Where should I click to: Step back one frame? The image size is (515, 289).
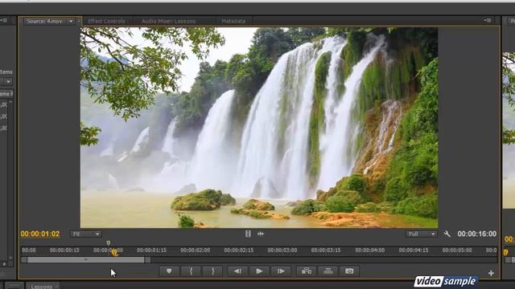(237, 271)
